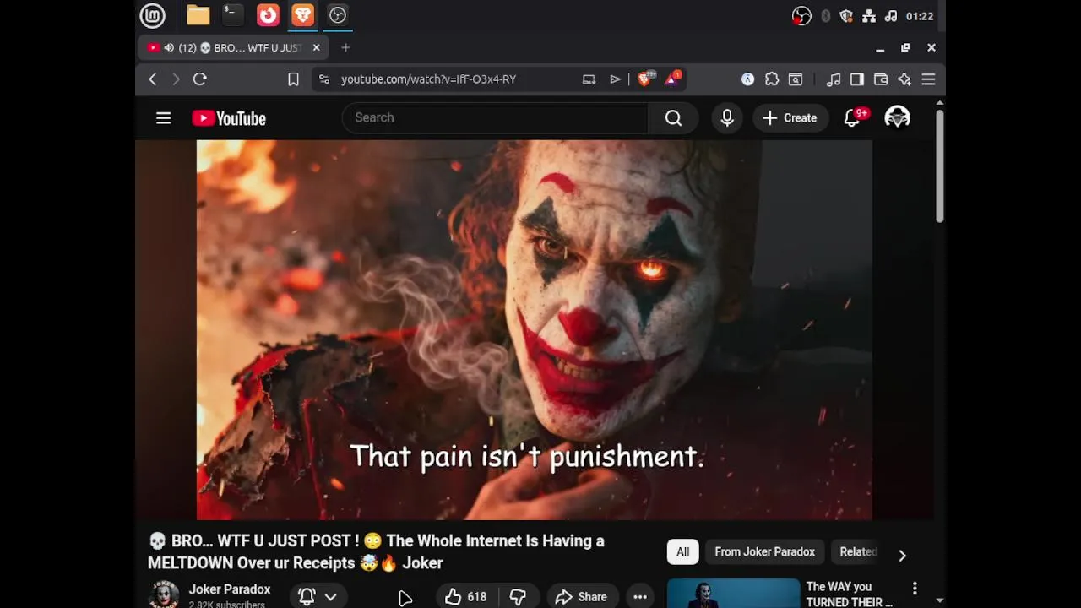This screenshot has width=1081, height=608.
Task: Reload the current page
Action: [x=200, y=79]
